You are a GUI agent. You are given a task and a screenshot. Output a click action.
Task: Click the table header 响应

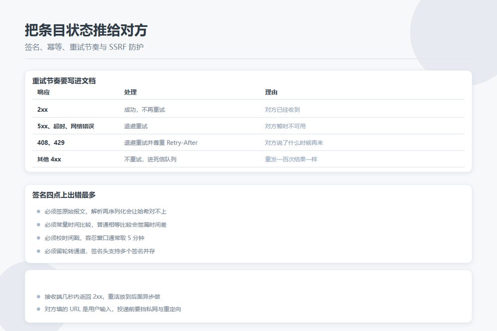click(x=43, y=92)
